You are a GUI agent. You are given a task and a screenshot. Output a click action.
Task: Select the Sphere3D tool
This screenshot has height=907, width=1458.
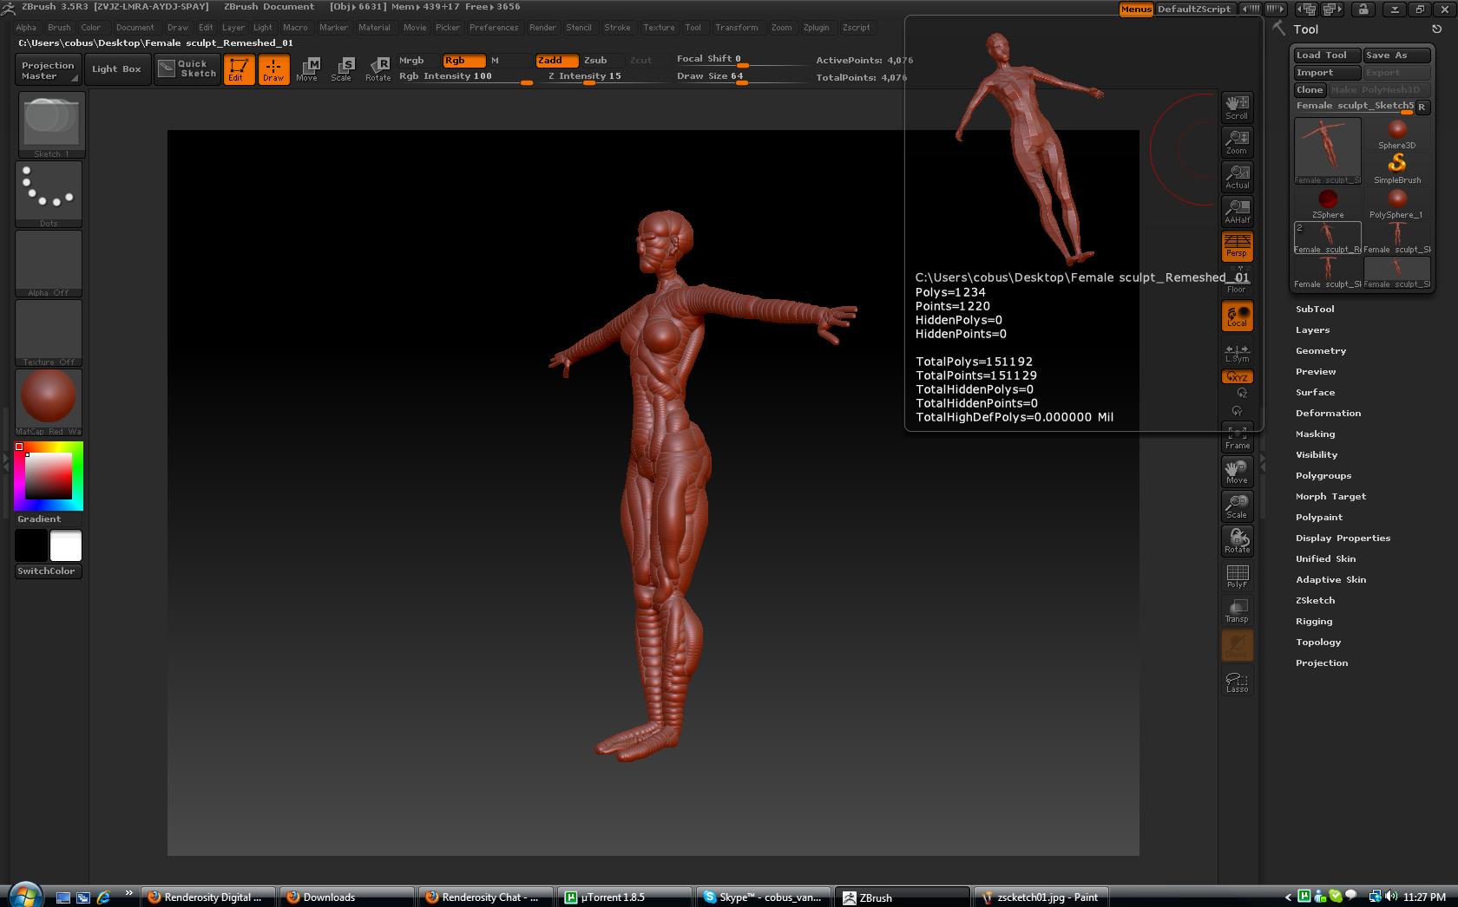(1396, 134)
